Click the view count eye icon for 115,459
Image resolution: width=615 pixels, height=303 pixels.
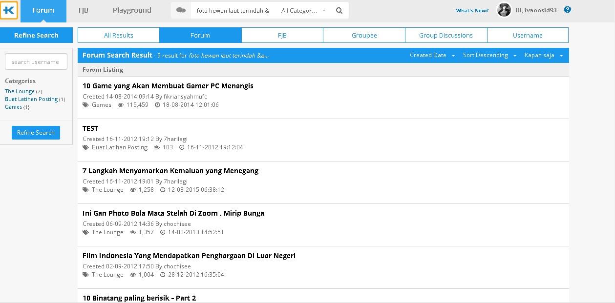click(121, 105)
